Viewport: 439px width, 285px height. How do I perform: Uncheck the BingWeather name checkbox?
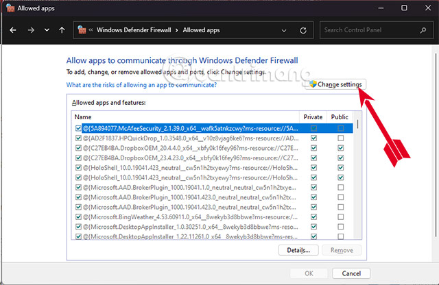click(78, 217)
